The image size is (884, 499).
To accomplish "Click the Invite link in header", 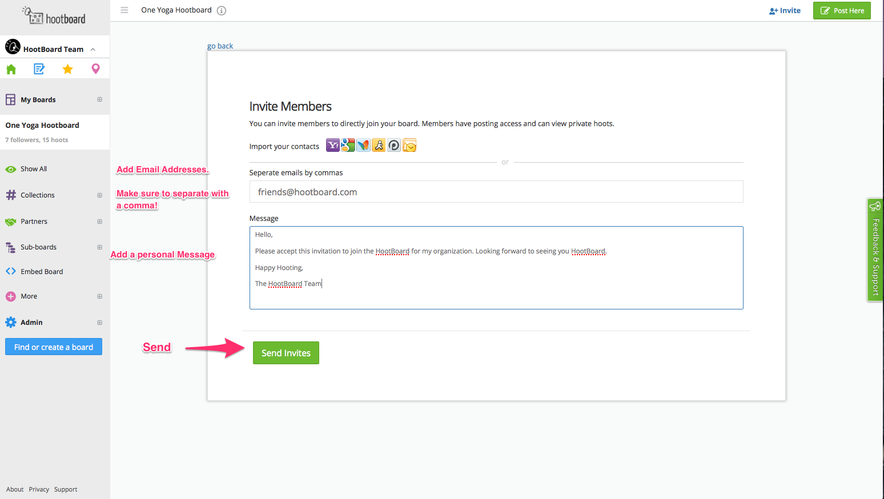I will click(785, 10).
